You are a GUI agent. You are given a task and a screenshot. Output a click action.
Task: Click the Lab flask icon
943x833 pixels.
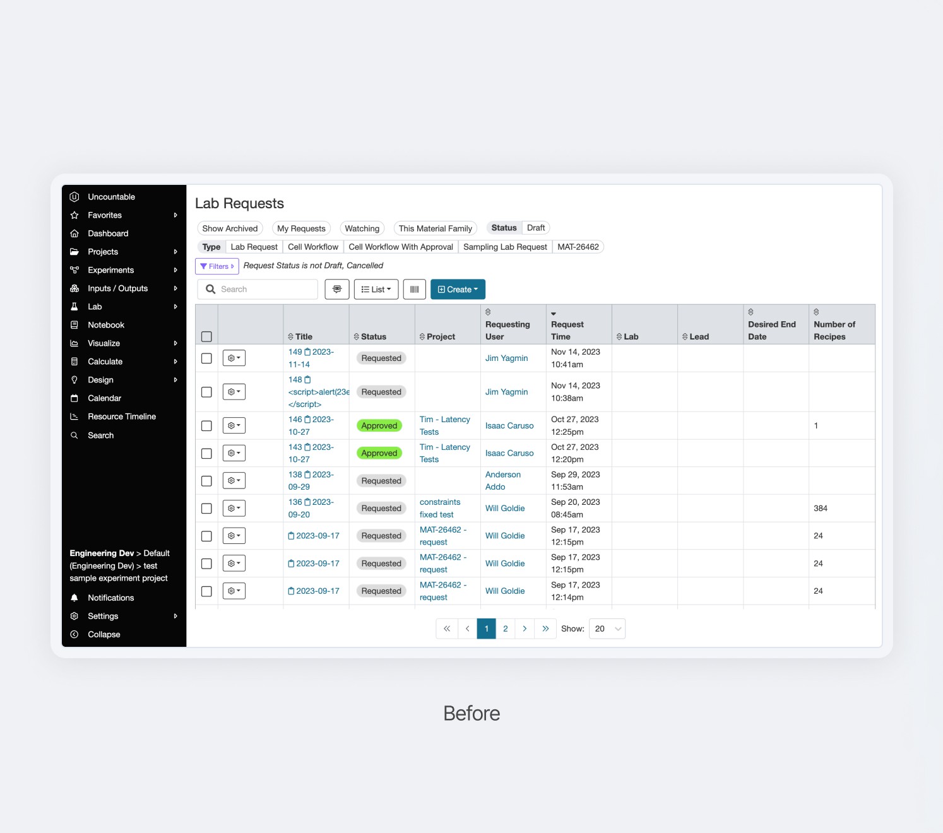(x=74, y=307)
